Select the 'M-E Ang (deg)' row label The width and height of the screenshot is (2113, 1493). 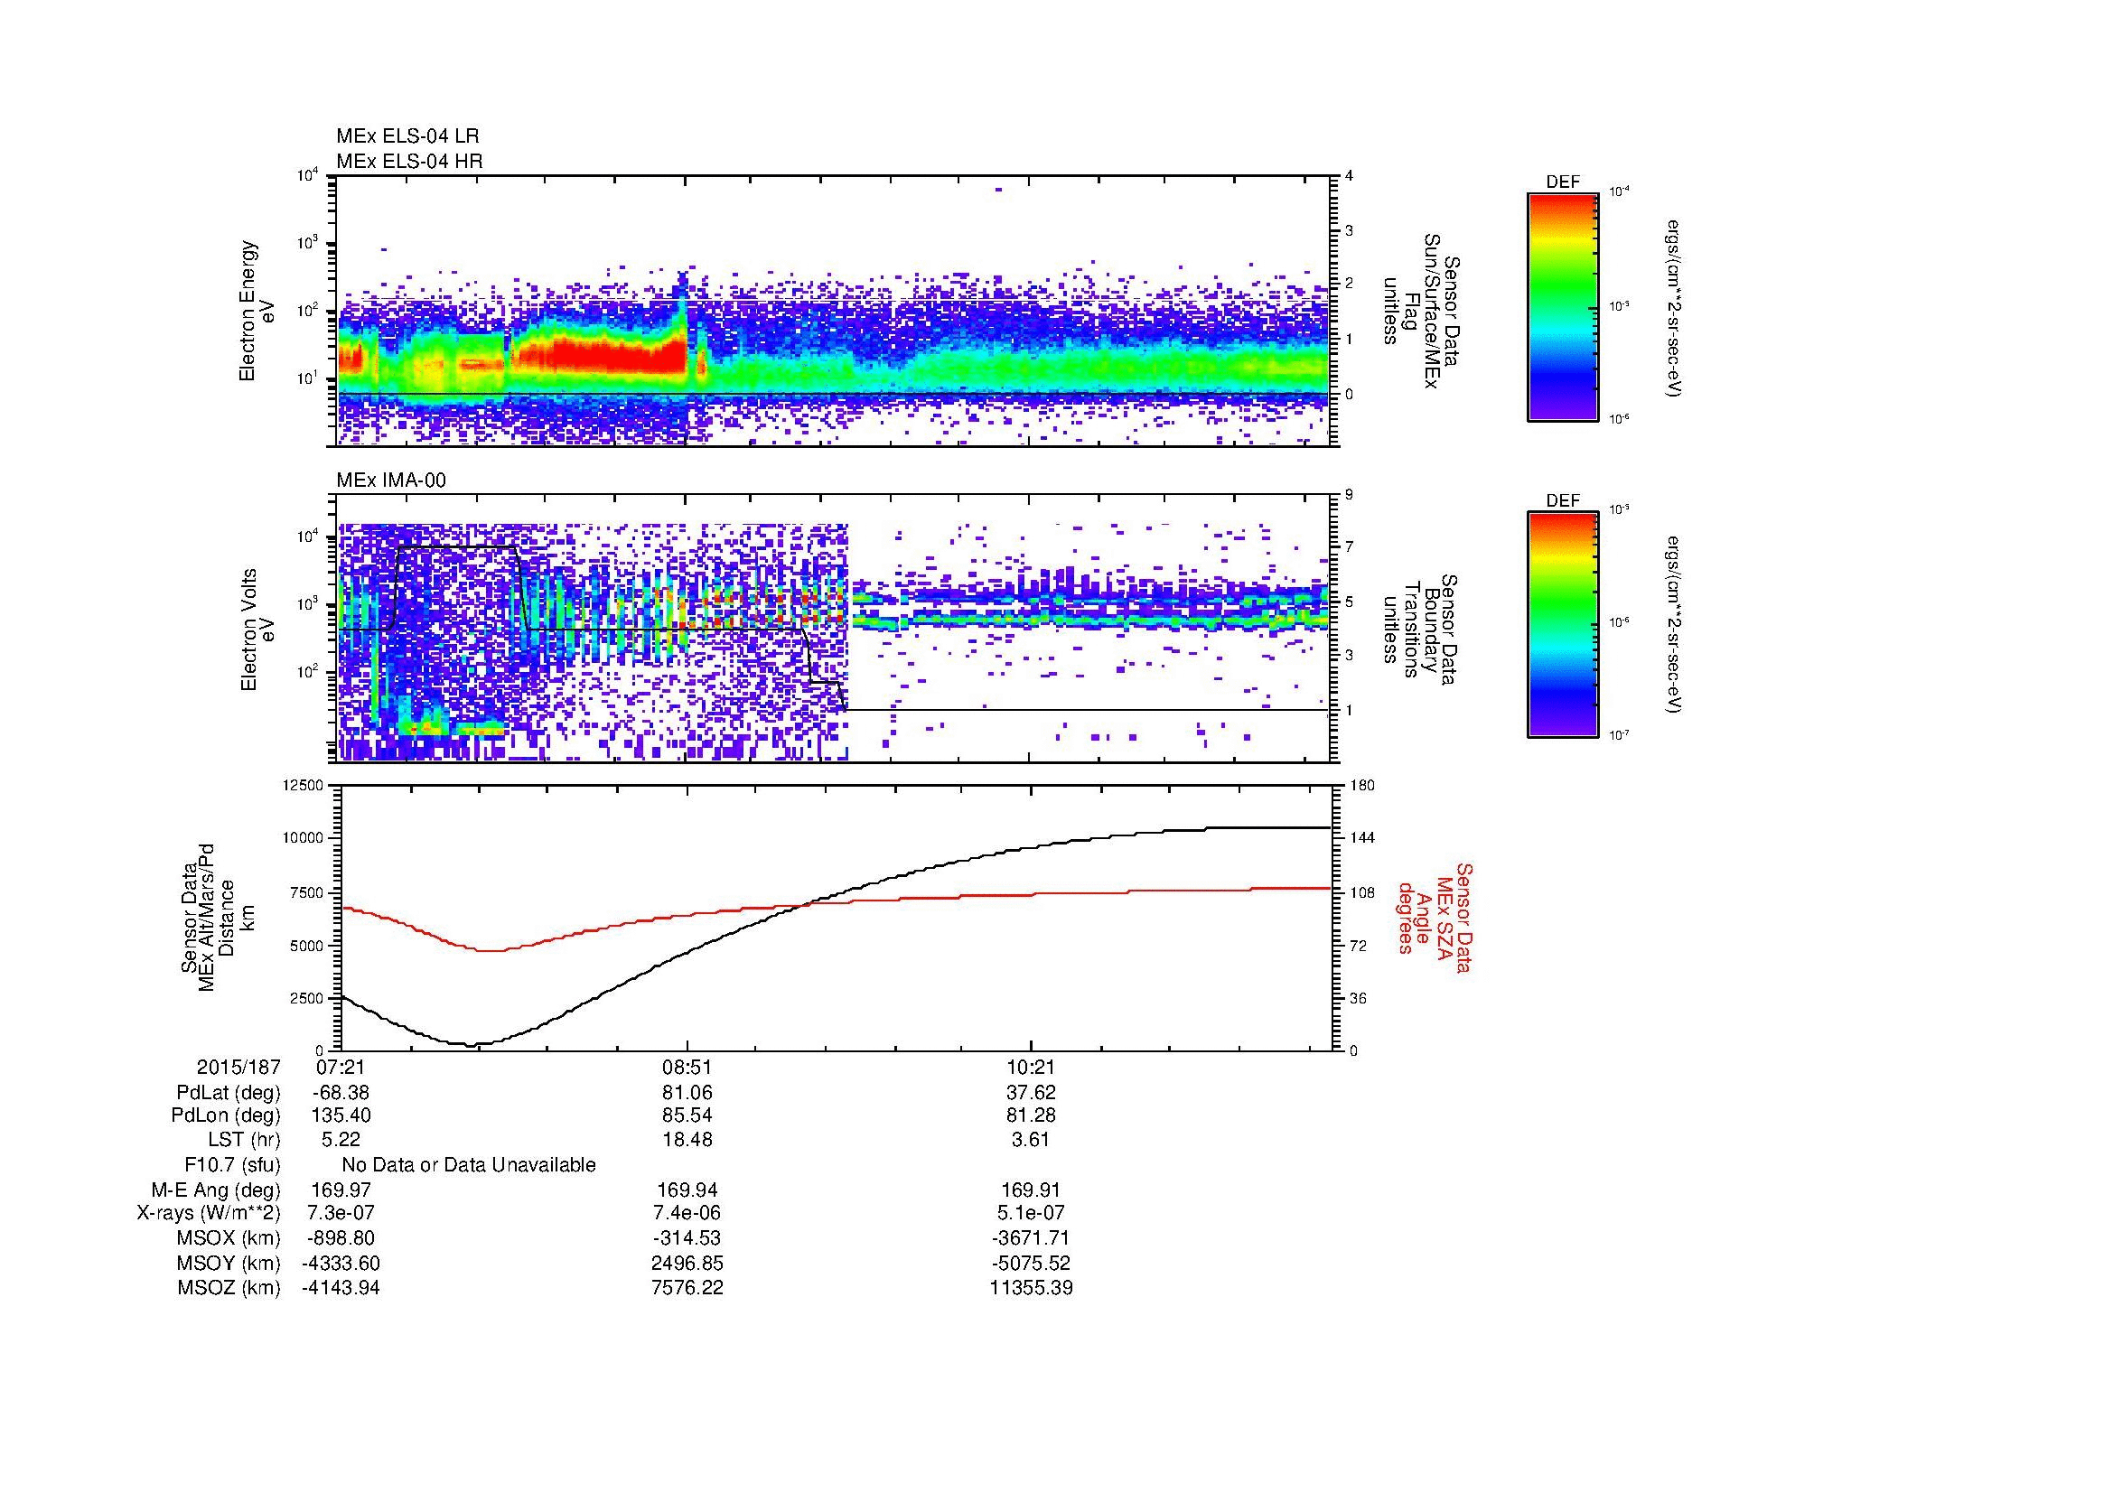coord(216,1190)
